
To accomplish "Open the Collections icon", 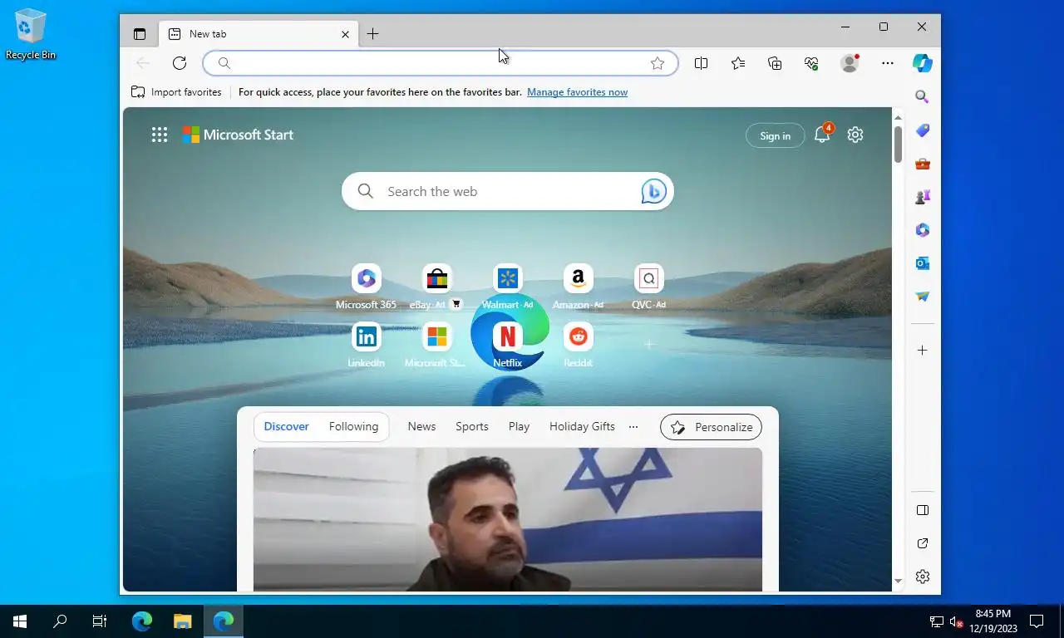I will click(775, 63).
